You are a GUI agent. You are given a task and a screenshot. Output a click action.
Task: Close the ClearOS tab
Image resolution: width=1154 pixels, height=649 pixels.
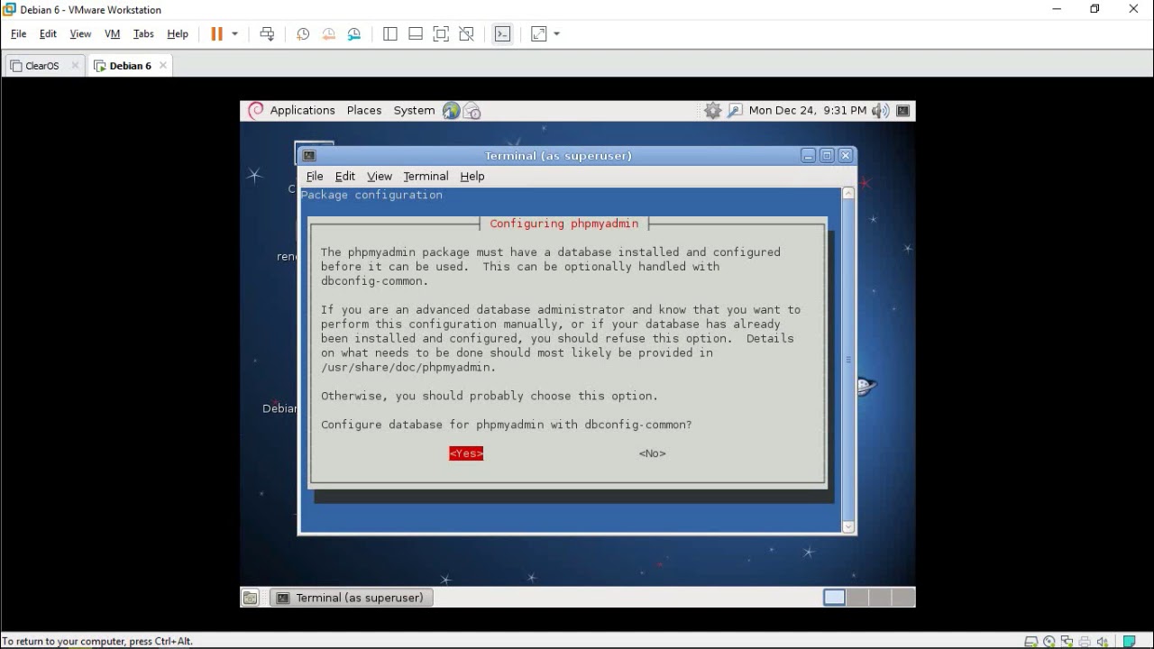pyautogui.click(x=75, y=66)
